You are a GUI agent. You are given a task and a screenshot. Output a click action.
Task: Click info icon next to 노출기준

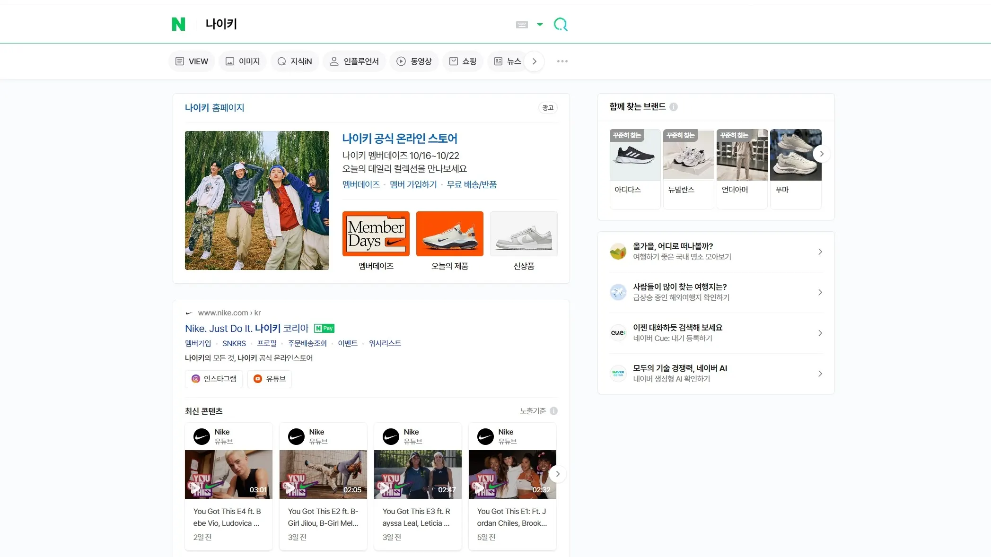coord(554,411)
